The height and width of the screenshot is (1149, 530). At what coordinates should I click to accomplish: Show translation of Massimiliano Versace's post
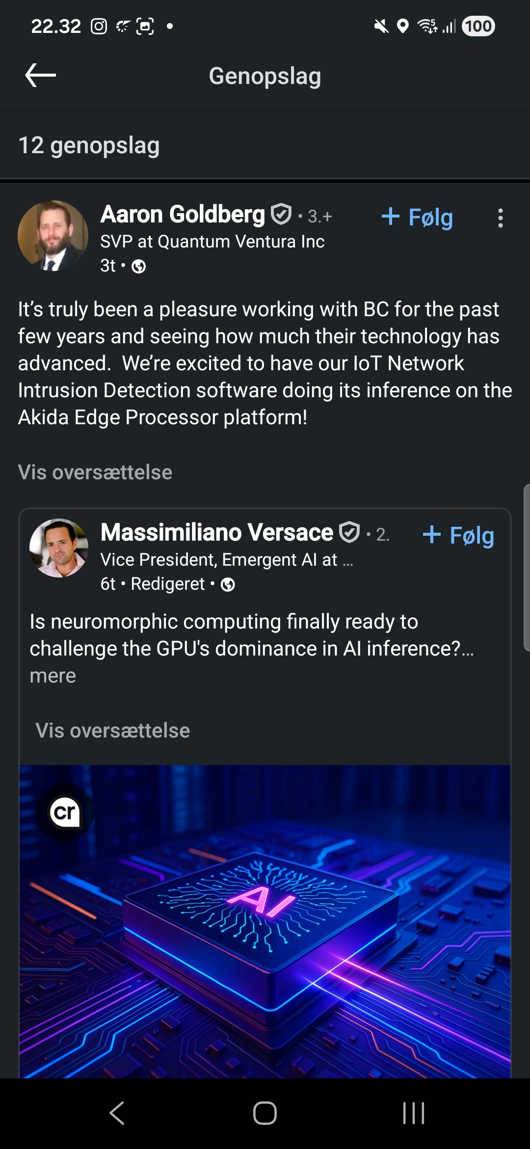click(113, 731)
